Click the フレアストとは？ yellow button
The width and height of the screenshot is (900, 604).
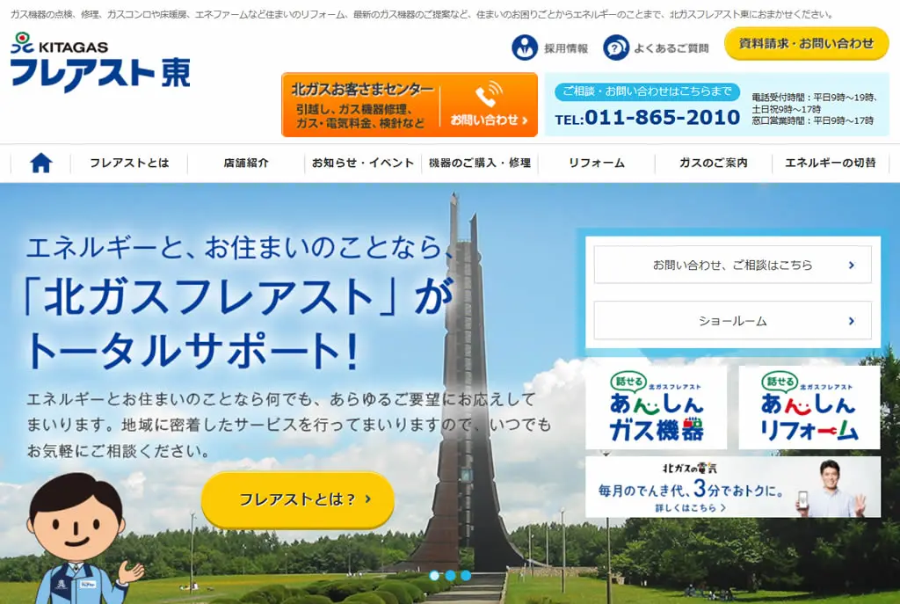[x=298, y=499]
